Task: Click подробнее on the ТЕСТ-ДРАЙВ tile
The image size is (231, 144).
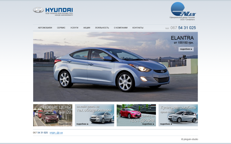Action: 148,124
